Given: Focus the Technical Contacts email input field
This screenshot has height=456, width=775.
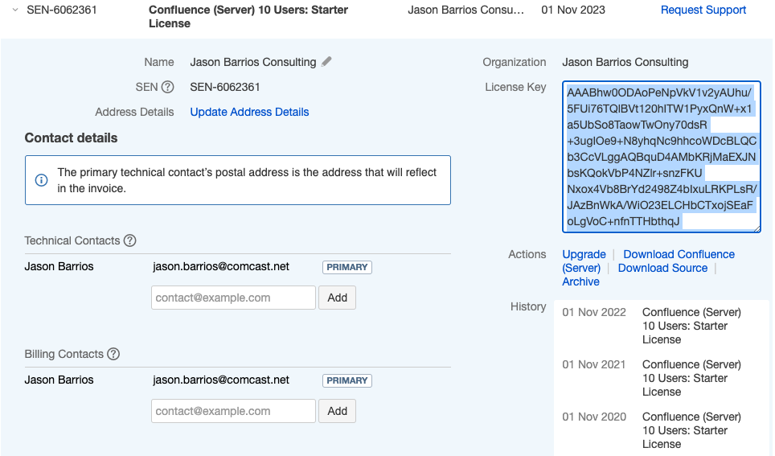Looking at the screenshot, I should coord(233,298).
